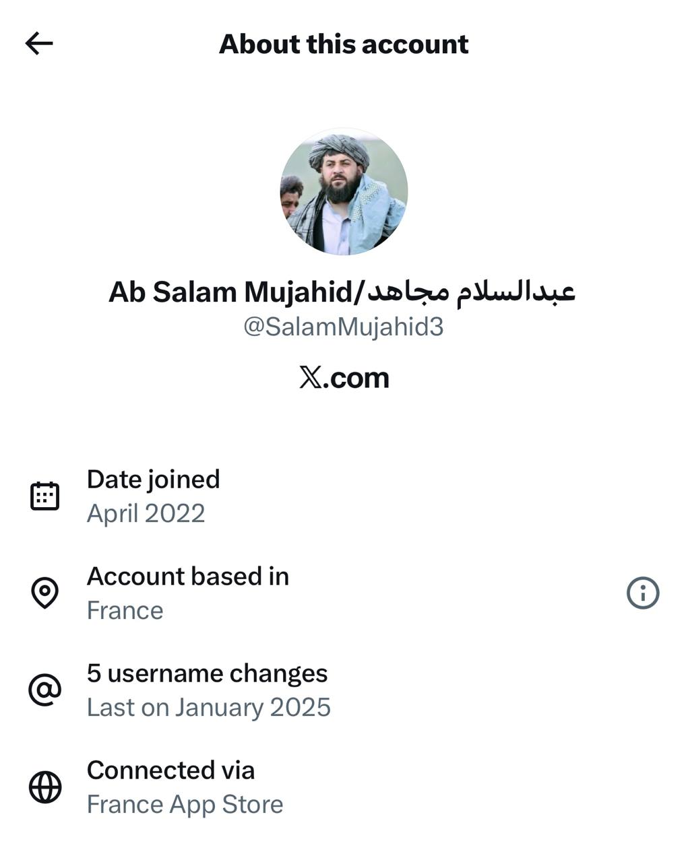Click the calendar icon beside Date joined
The width and height of the screenshot is (688, 862).
[x=45, y=496]
